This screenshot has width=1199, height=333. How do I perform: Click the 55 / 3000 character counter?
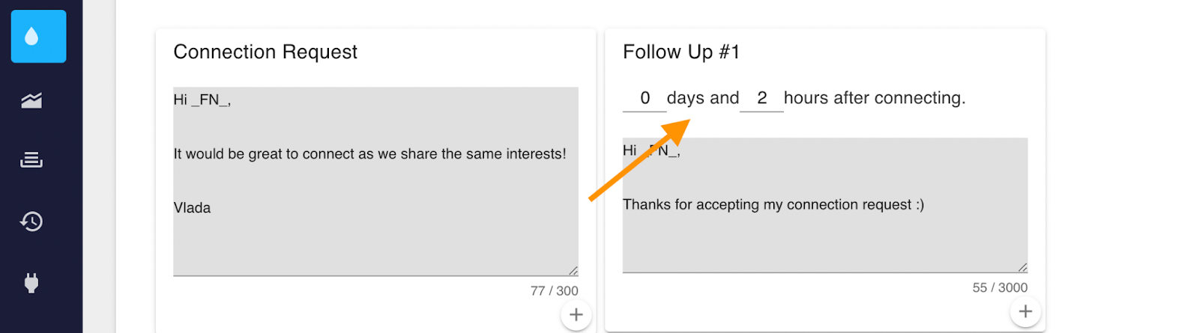1000,287
